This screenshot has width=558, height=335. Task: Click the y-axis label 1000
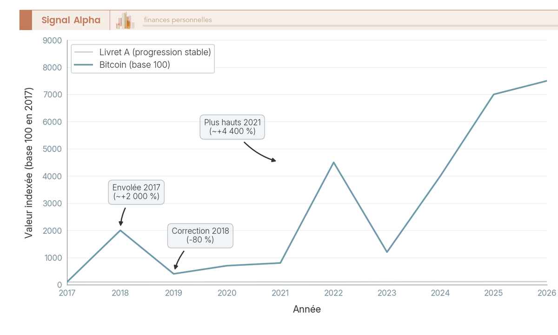tap(53, 258)
